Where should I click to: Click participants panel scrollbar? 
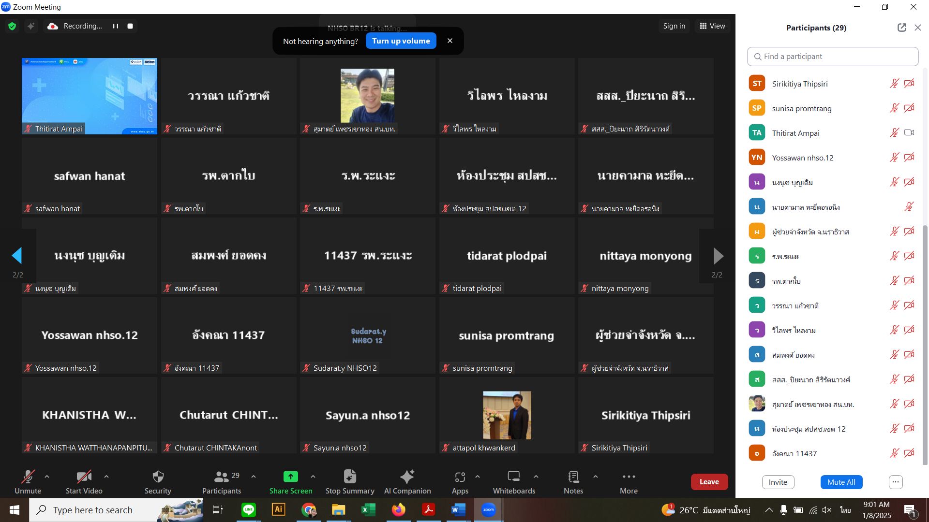[925, 346]
